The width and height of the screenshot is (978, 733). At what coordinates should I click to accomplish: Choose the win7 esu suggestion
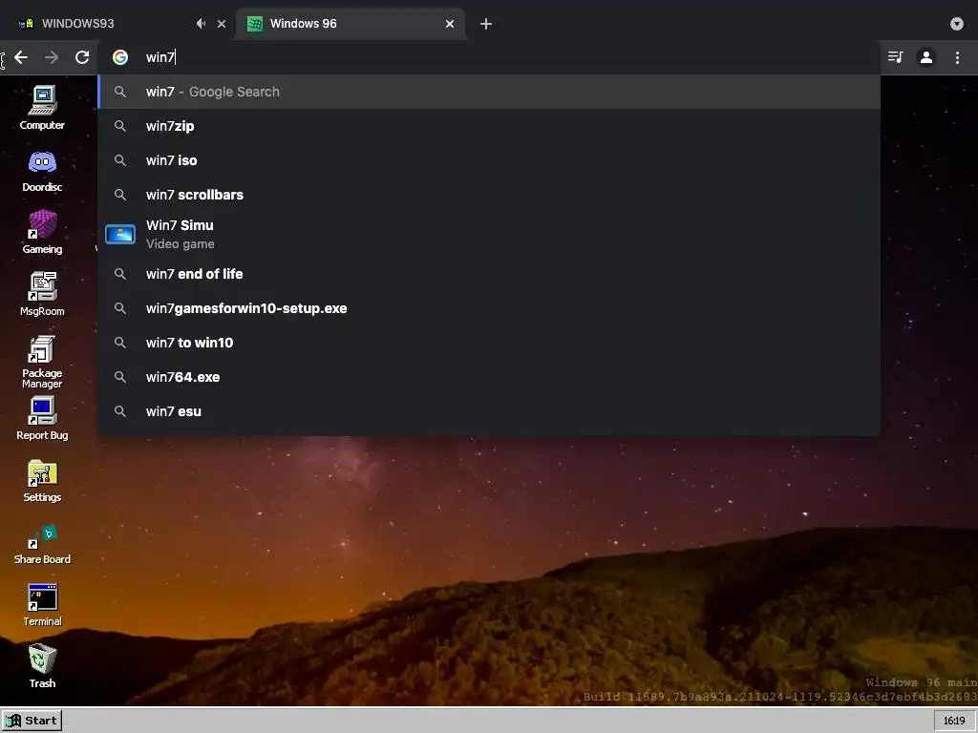pyautogui.click(x=489, y=411)
